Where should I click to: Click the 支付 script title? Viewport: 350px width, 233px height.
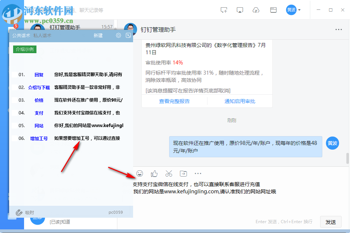(39, 113)
